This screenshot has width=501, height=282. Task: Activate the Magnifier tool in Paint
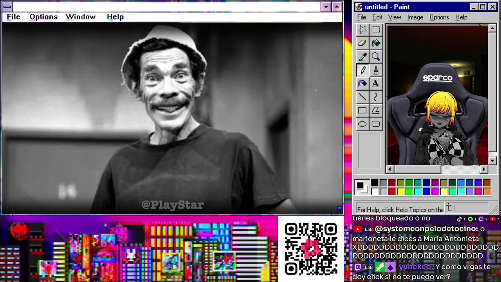[x=376, y=57]
